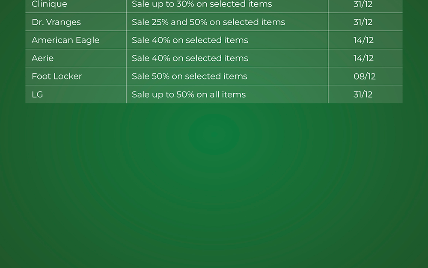428x268 pixels.
Task: Click American Eagle's 40% sale description
Action: tap(190, 40)
